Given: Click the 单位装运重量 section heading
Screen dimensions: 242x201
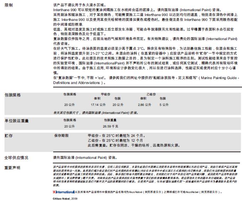Looking at the screenshot, I should [16, 121].
